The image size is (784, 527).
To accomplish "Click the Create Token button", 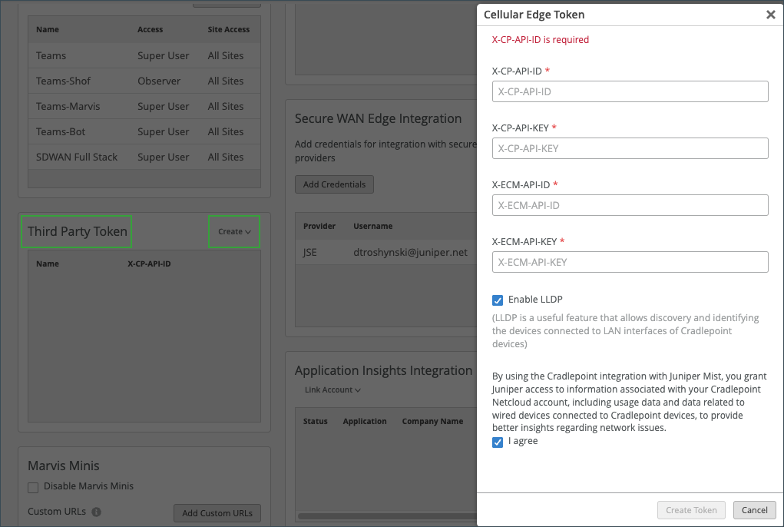I will (691, 510).
